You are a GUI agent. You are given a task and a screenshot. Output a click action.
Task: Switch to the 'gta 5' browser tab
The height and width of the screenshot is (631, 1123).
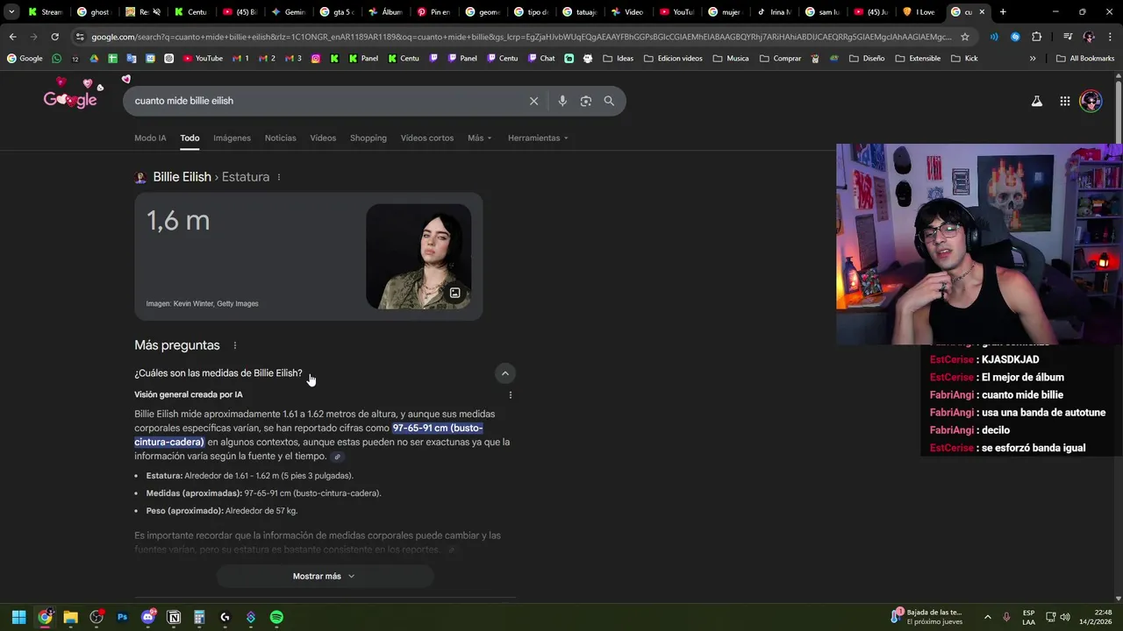(337, 12)
